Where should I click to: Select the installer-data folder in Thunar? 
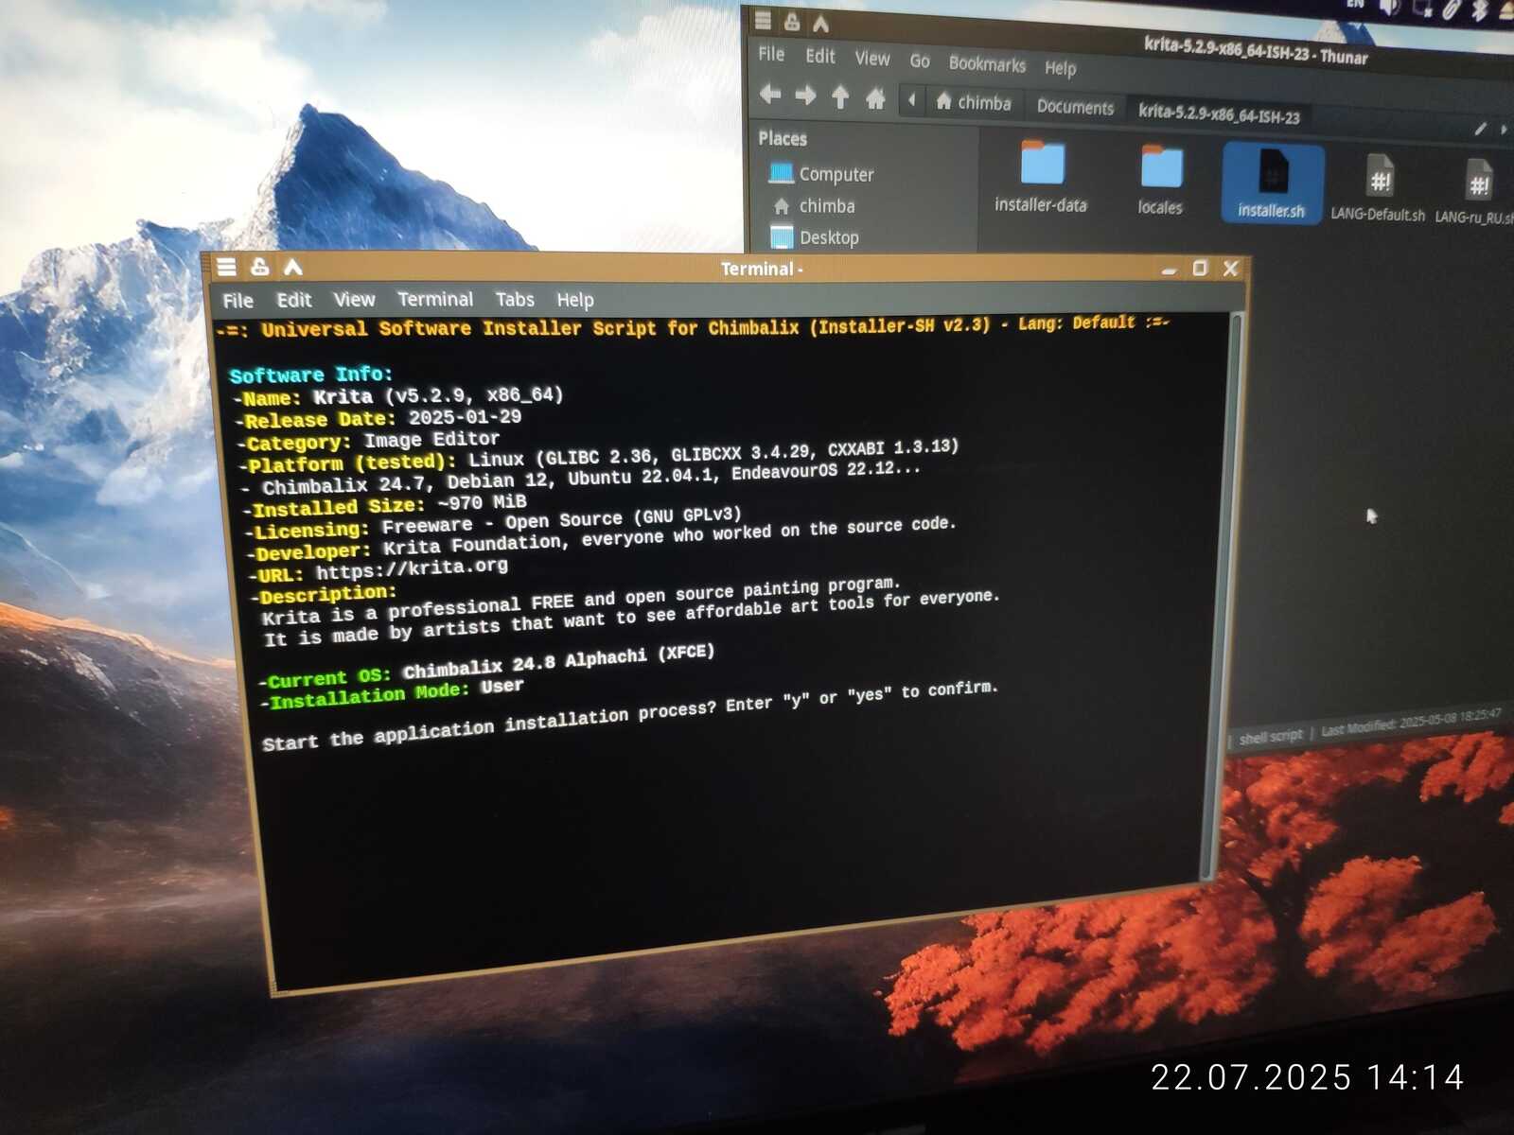tap(1041, 177)
